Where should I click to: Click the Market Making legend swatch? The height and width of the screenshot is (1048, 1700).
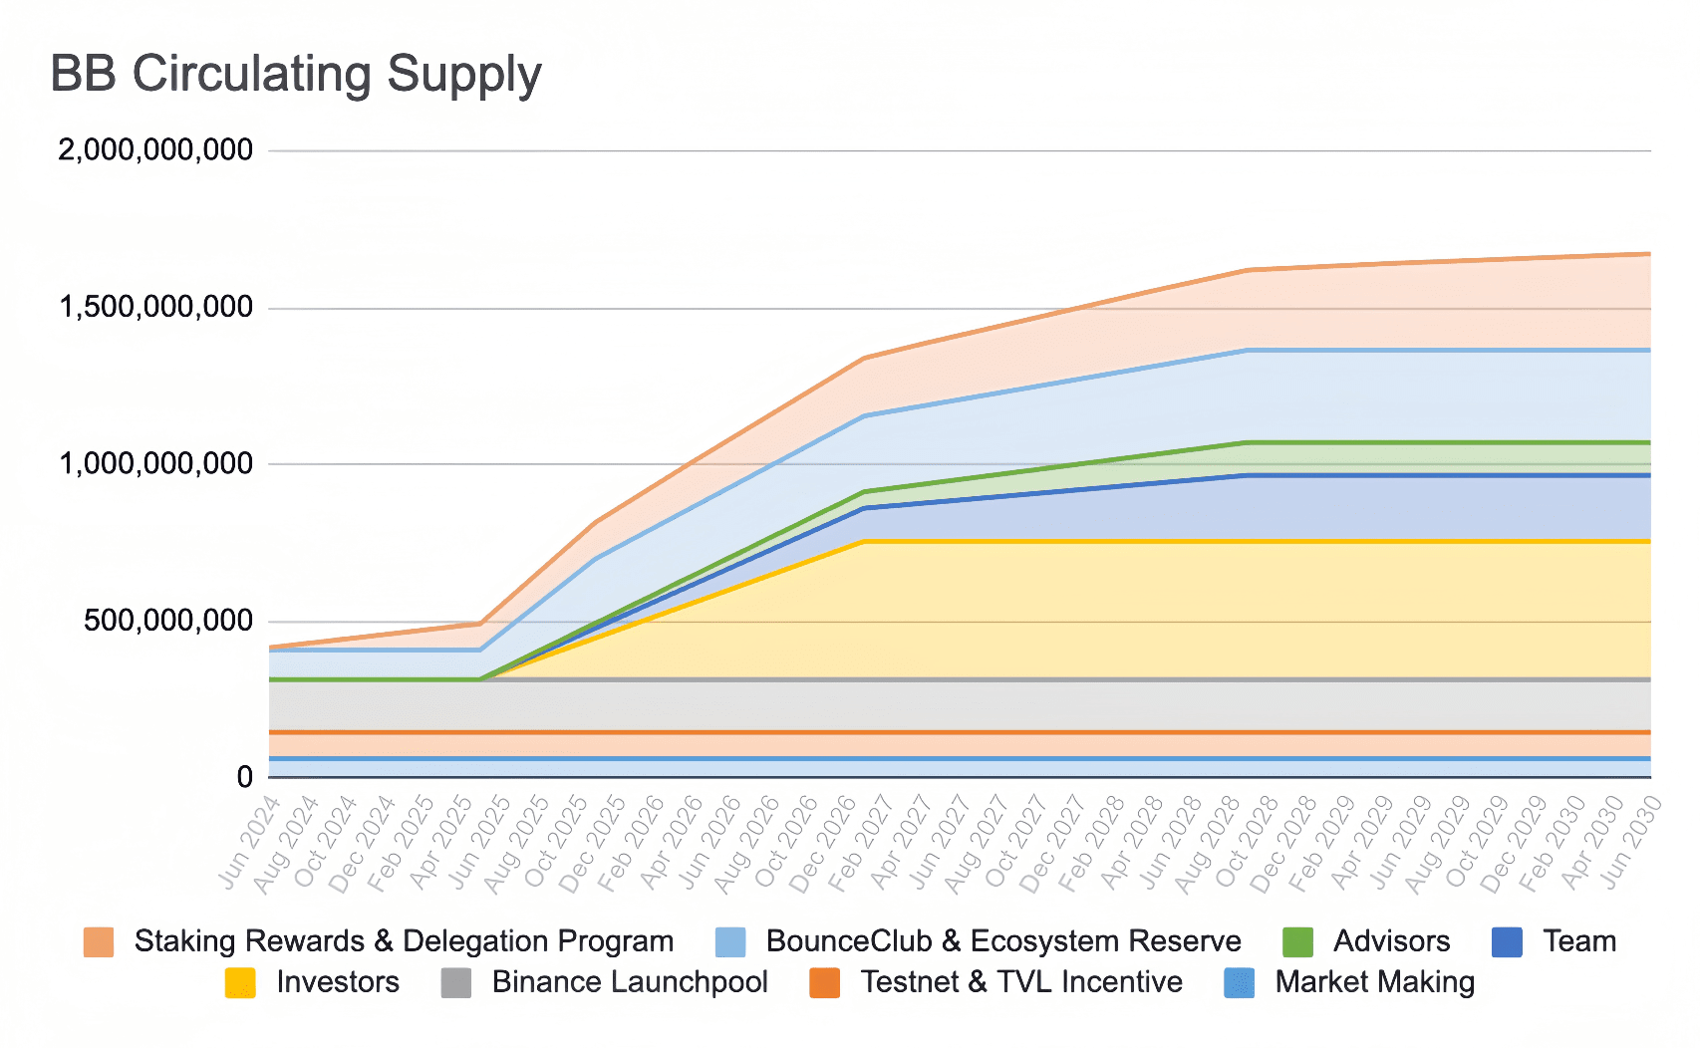[x=1239, y=982]
